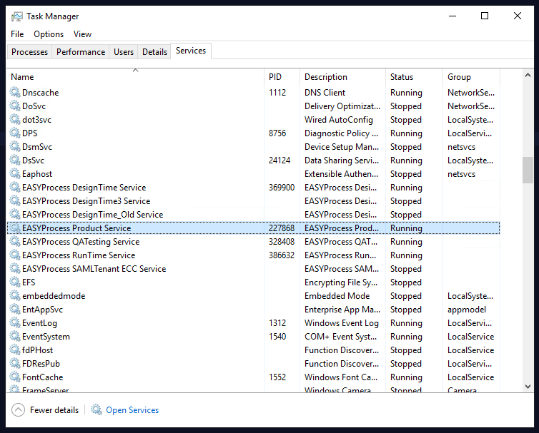Click PID 386632 of RunTime Service
The width and height of the screenshot is (539, 433).
point(282,255)
